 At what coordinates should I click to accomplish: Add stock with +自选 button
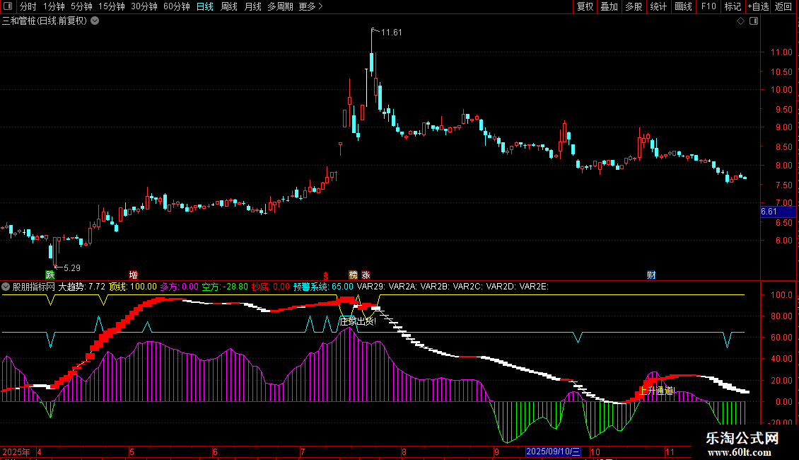[x=757, y=6]
